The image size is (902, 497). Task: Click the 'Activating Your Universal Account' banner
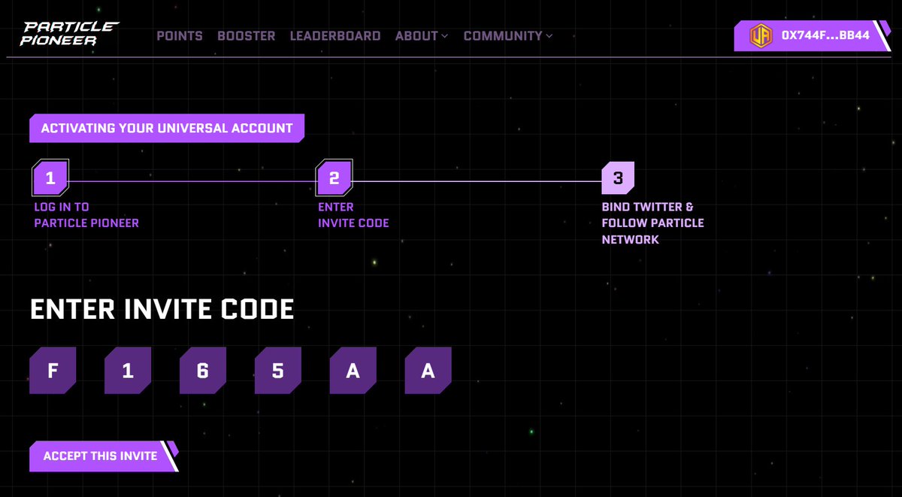point(167,128)
